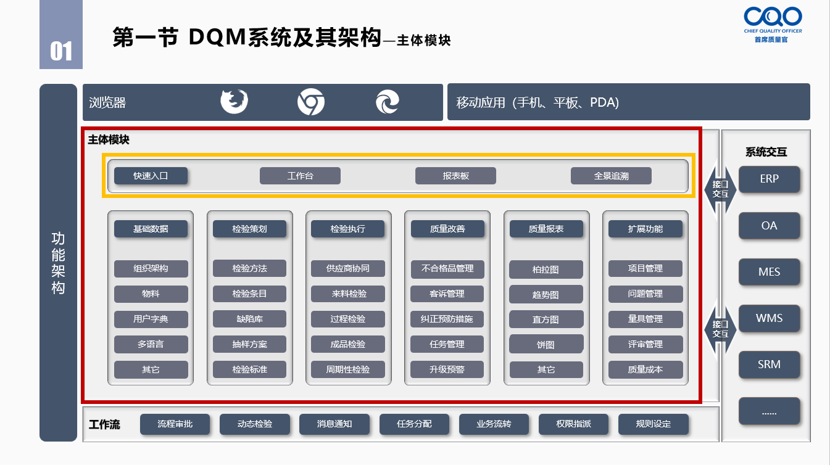Select 问题管理 item
830x465 pixels.
pyautogui.click(x=645, y=294)
